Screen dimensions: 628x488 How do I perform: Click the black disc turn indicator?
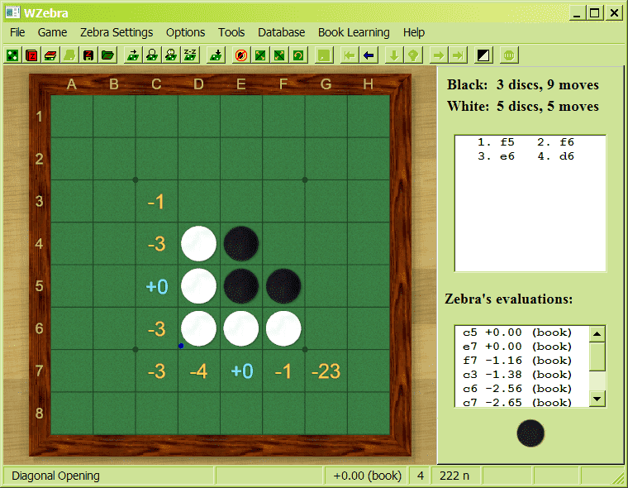pyautogui.click(x=530, y=433)
